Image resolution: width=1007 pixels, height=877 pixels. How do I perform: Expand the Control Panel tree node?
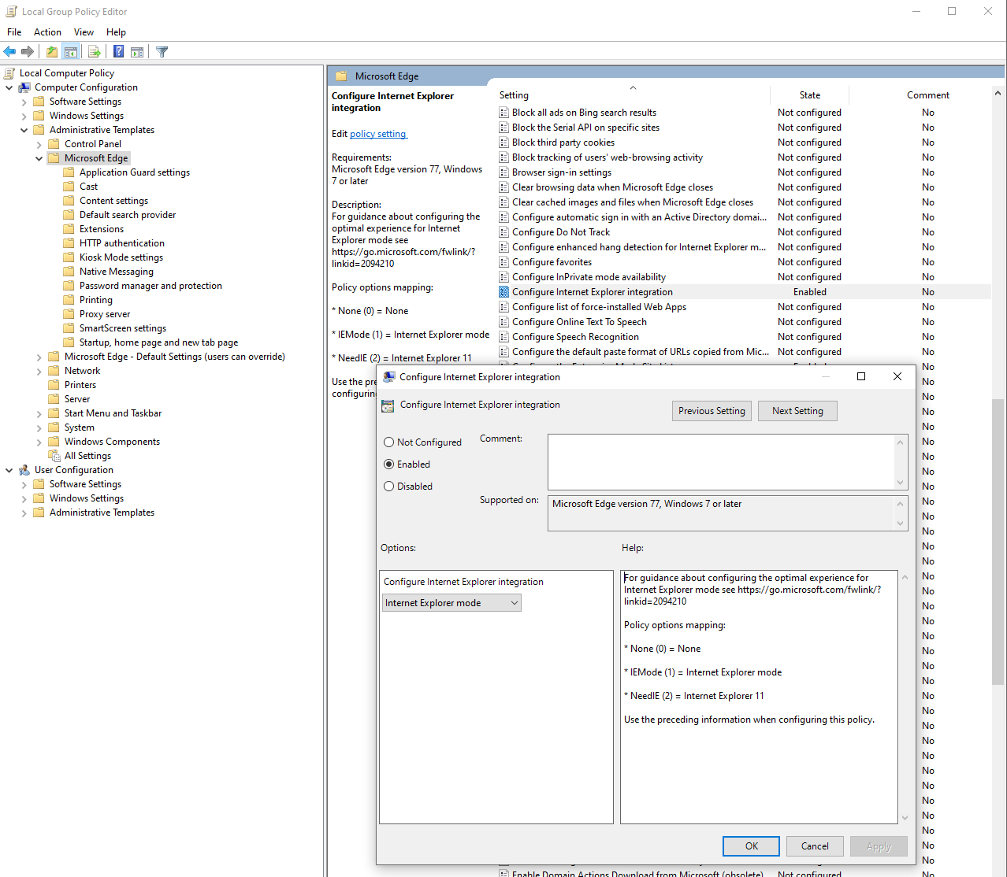(39, 144)
